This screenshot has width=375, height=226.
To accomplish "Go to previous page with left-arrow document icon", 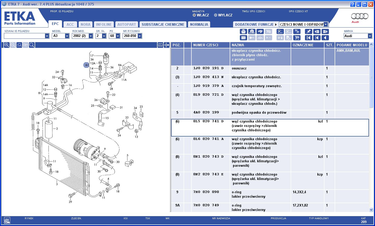I will click(x=317, y=31).
